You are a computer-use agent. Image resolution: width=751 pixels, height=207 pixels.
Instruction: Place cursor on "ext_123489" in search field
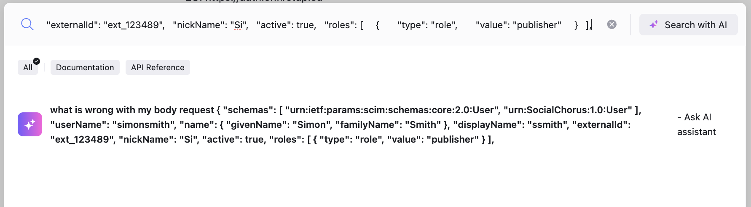(x=134, y=25)
